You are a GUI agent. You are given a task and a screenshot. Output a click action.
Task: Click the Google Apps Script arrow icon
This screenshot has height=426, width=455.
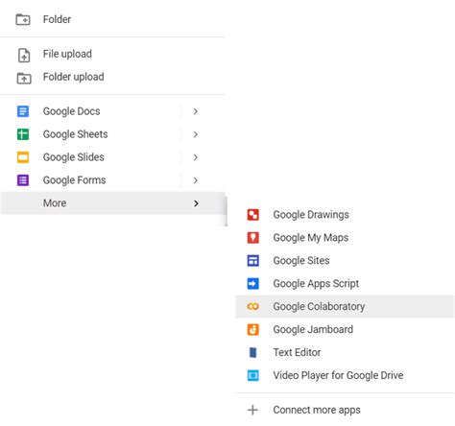[252, 284]
